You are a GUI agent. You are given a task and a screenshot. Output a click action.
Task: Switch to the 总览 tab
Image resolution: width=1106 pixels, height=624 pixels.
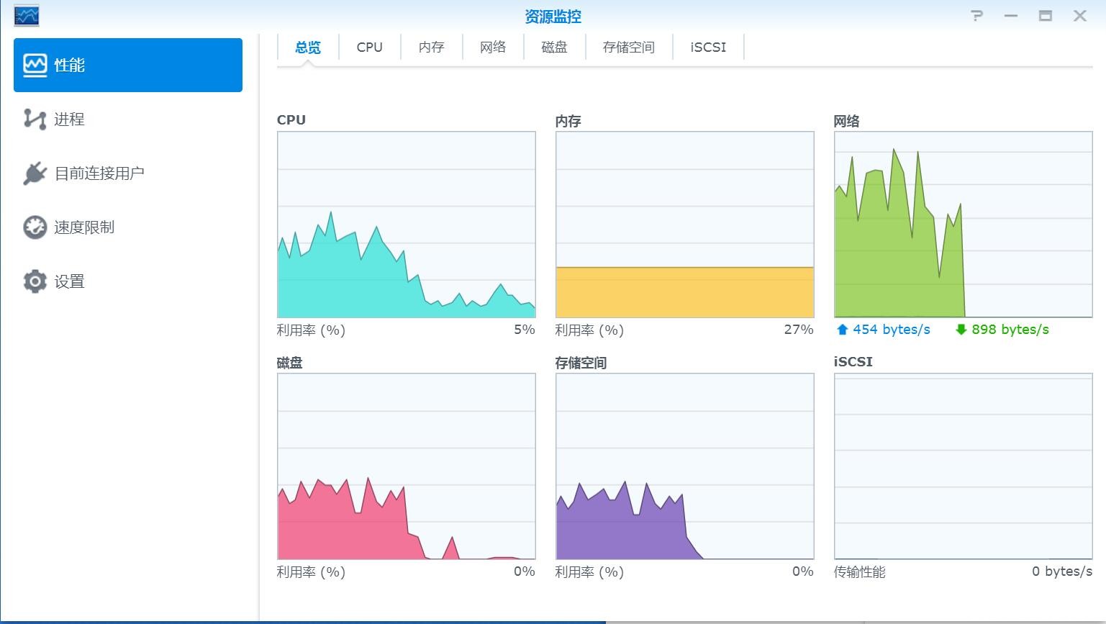tap(308, 48)
